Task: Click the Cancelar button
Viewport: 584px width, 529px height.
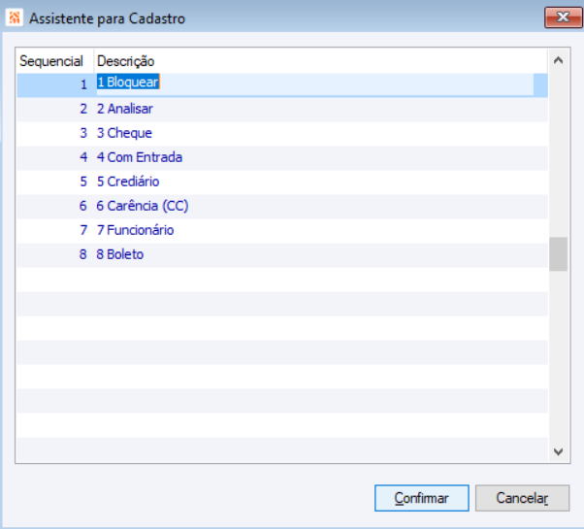Action: coord(522,498)
